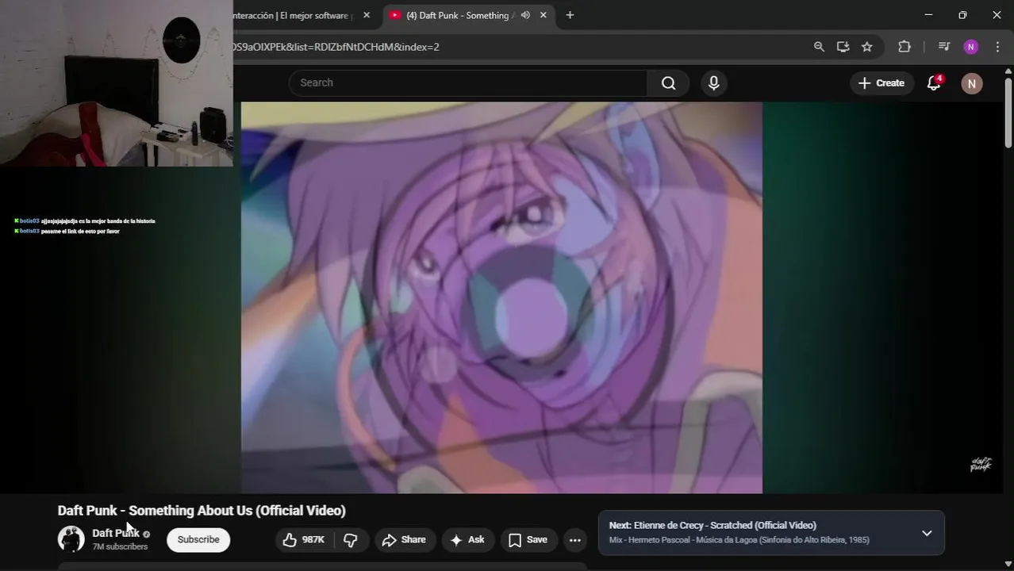Screen dimensions: 1014x571
Task: Open the Chrome profile N avatar
Action: coord(970,47)
